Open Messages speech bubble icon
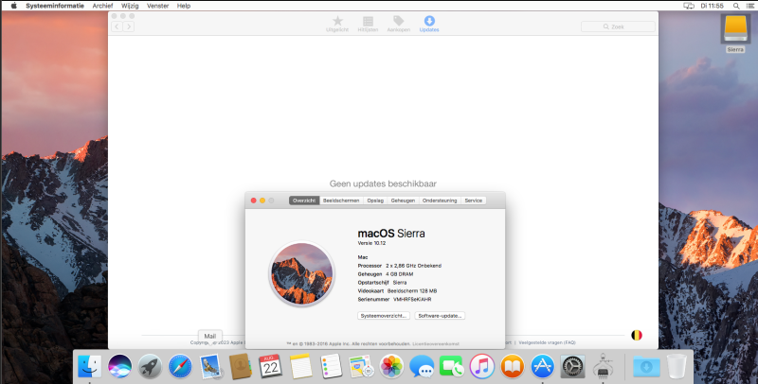The width and height of the screenshot is (758, 384). point(422,367)
